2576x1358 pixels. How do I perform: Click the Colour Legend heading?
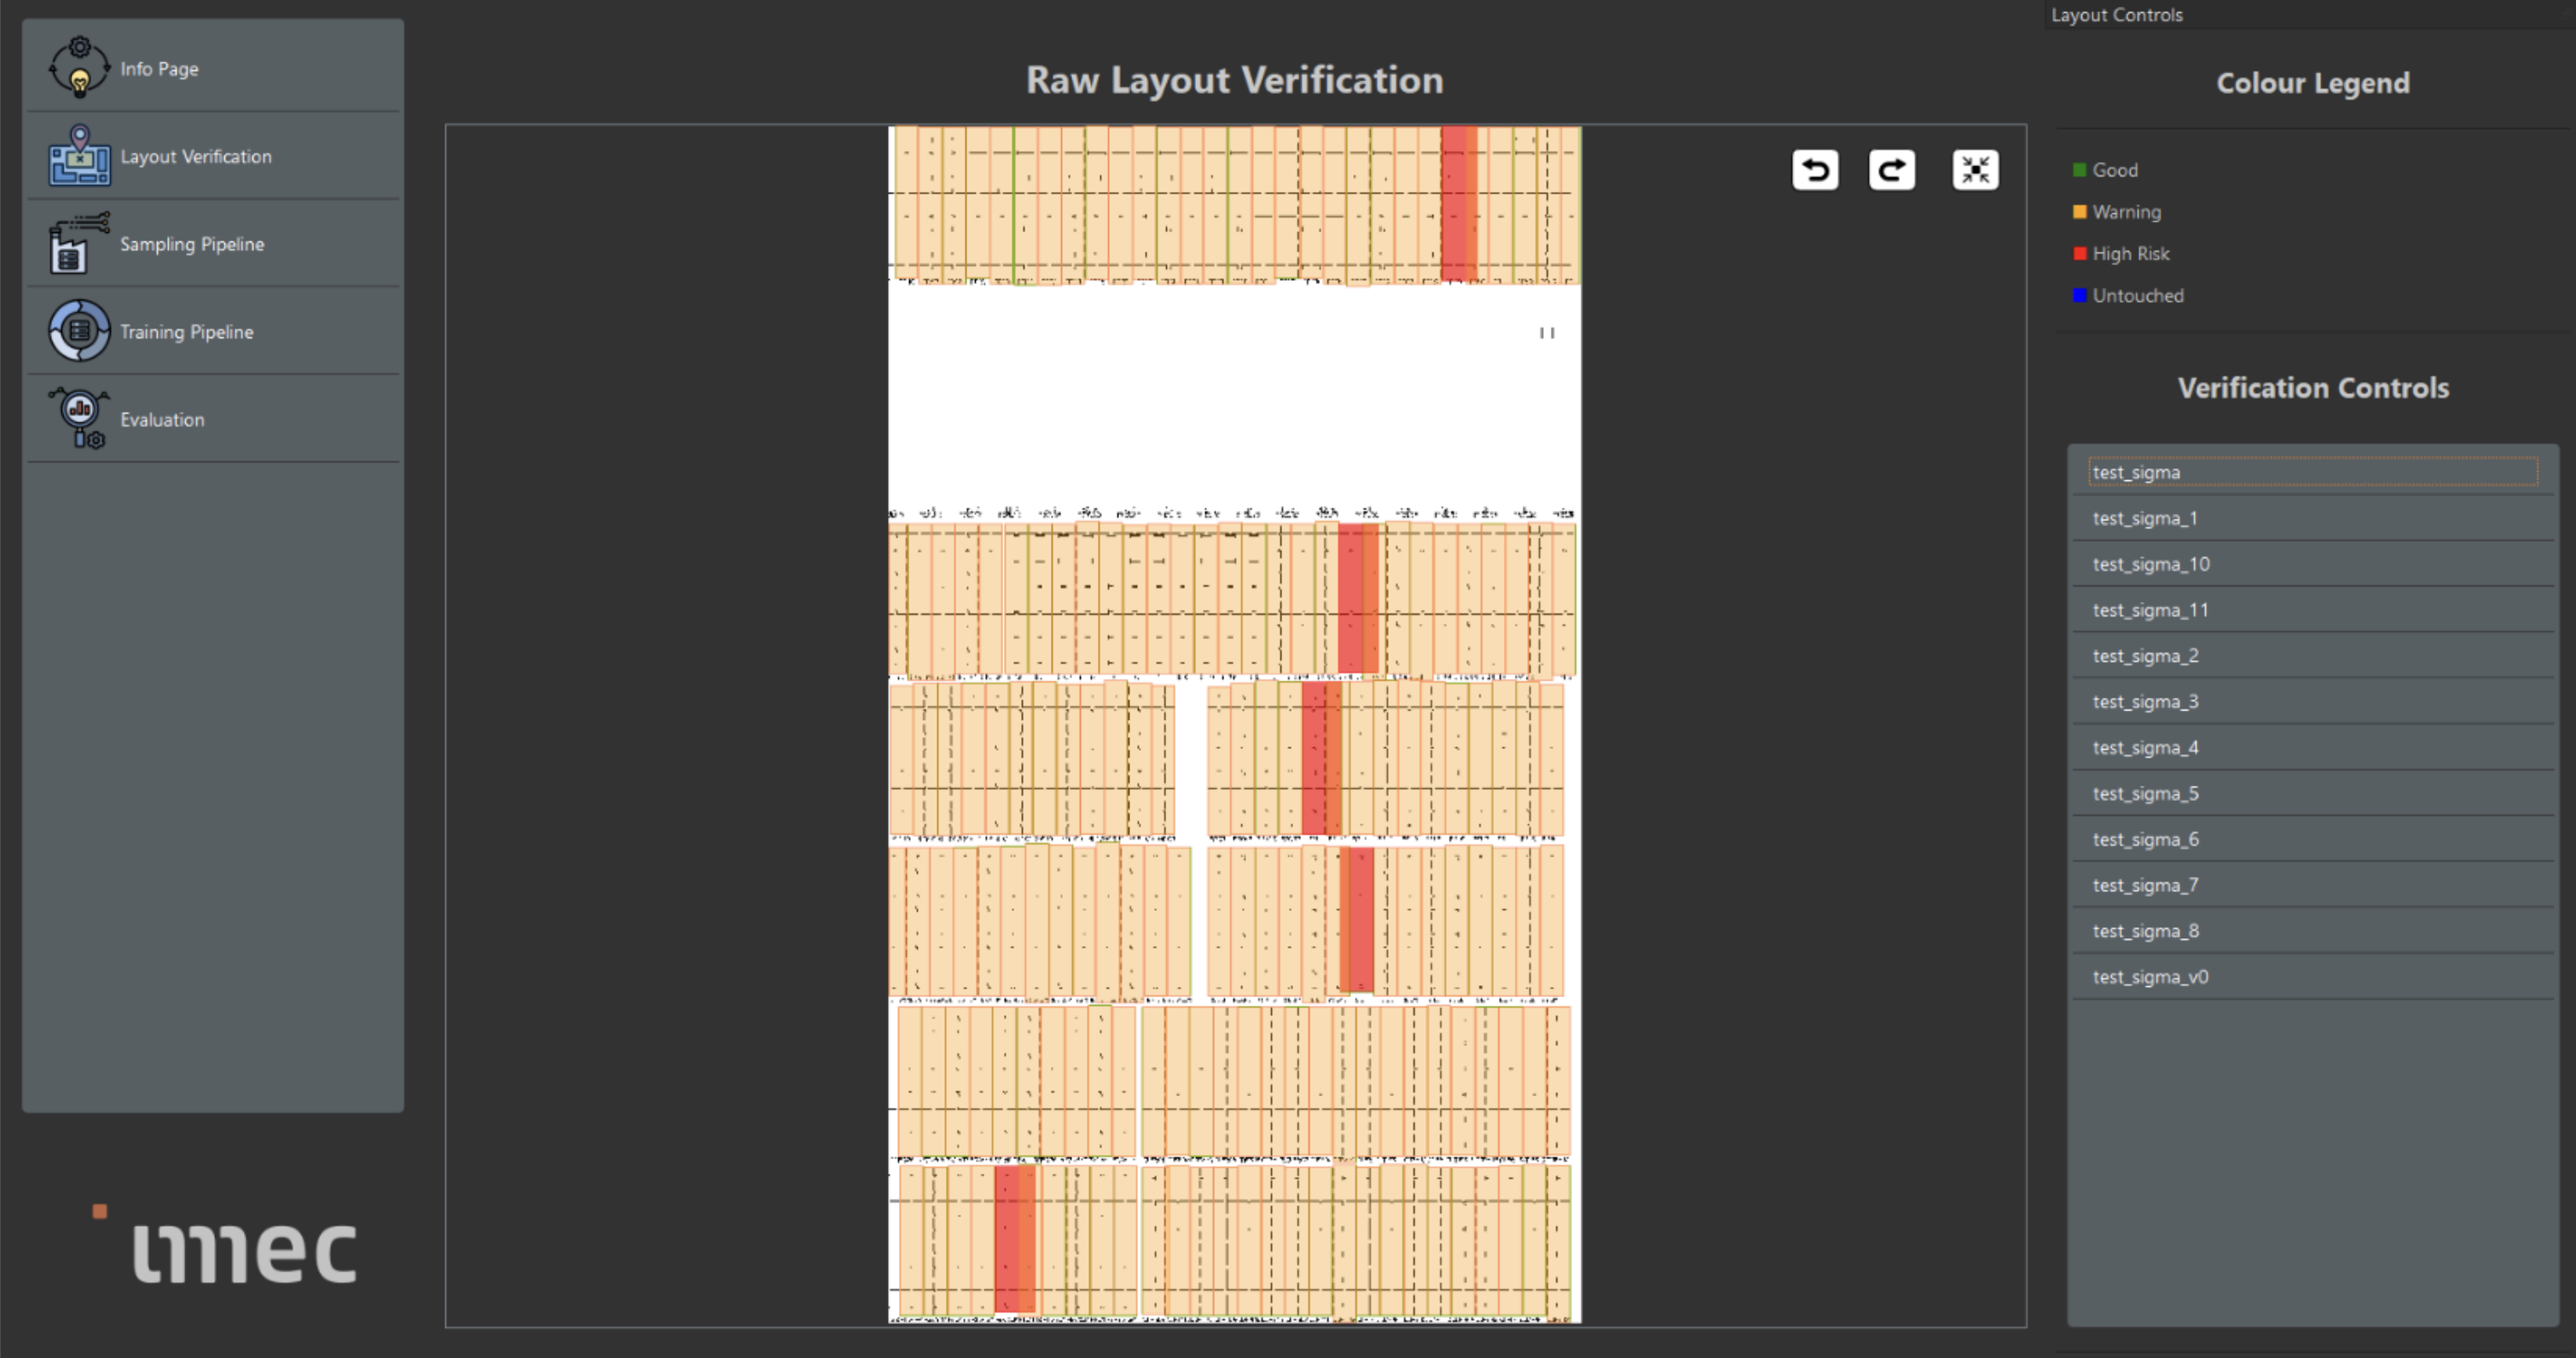coord(2313,83)
